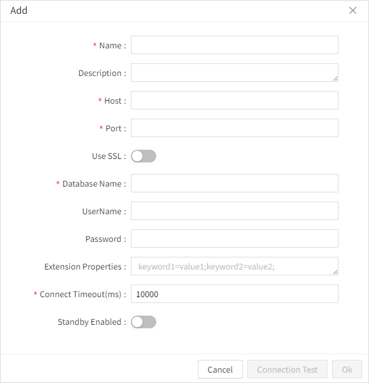Click the Connection Test button
The image size is (369, 383).
click(x=287, y=370)
